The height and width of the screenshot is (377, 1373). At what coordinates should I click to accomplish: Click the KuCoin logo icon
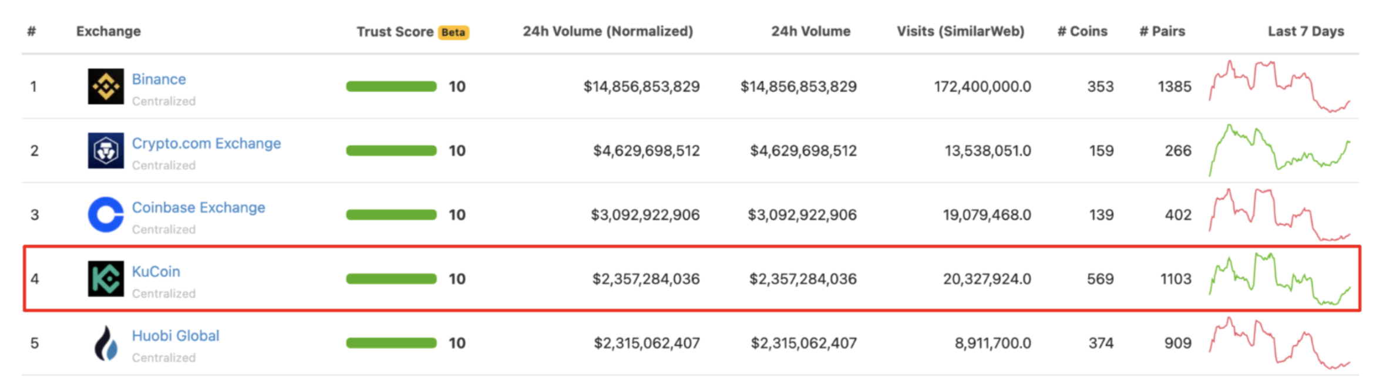(x=106, y=278)
